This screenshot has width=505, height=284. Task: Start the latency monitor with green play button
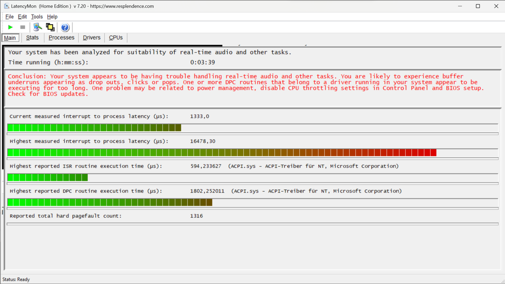click(11, 27)
